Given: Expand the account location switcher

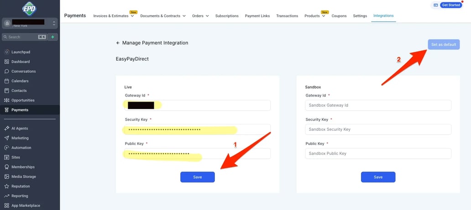Looking at the screenshot, I should (x=54, y=23).
